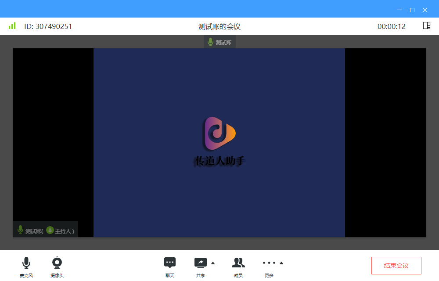Toggle the side panel layout icon
This screenshot has height=281, width=439.
point(426,25)
